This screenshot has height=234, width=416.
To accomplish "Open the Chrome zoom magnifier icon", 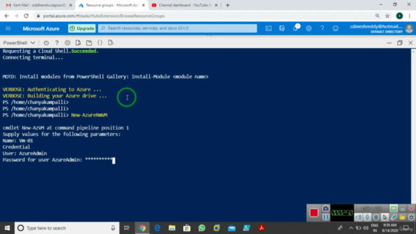I will click(377, 16).
